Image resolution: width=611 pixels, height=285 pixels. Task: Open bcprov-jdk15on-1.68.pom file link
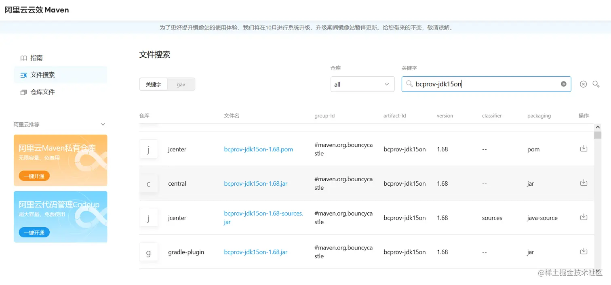tap(259, 149)
